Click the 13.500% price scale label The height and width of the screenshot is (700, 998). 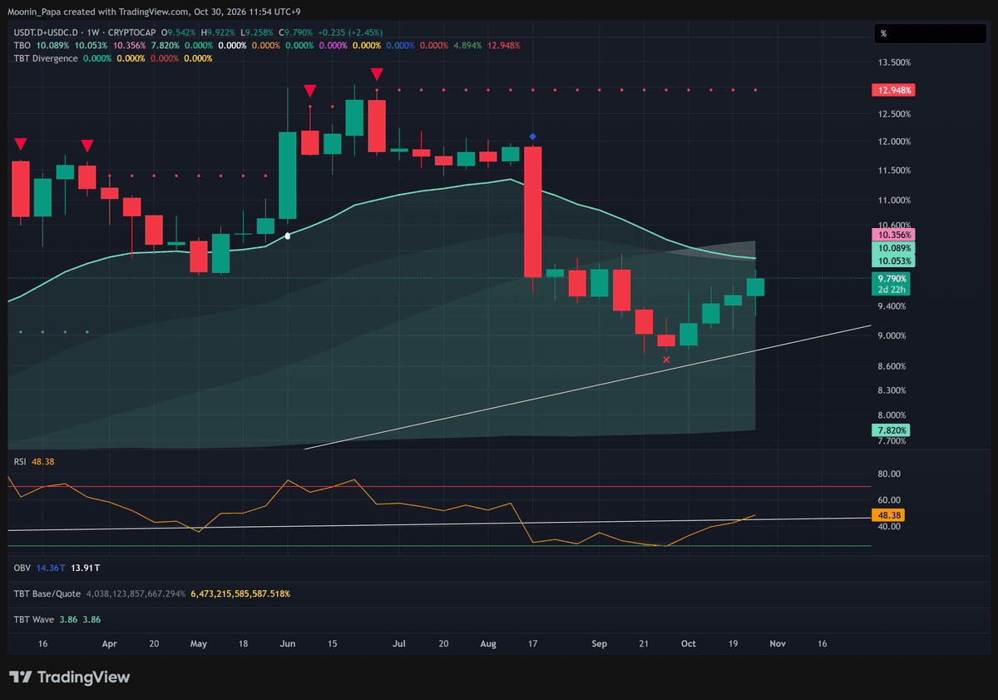click(x=894, y=62)
